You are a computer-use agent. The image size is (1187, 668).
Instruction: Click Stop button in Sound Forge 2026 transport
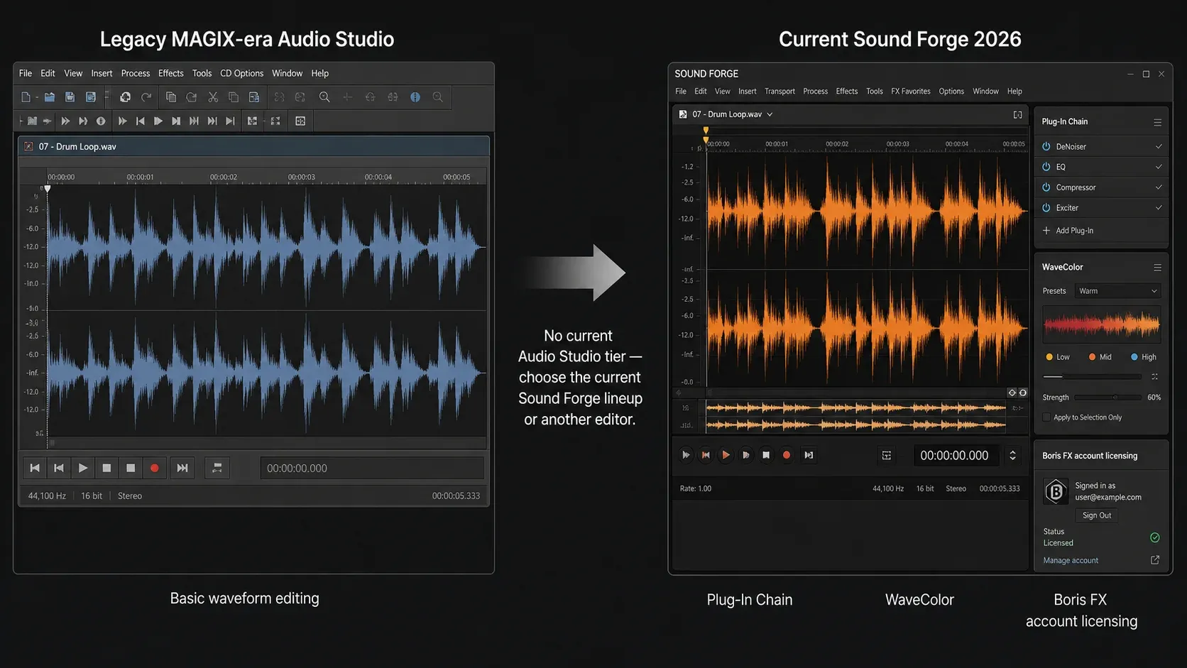click(766, 455)
